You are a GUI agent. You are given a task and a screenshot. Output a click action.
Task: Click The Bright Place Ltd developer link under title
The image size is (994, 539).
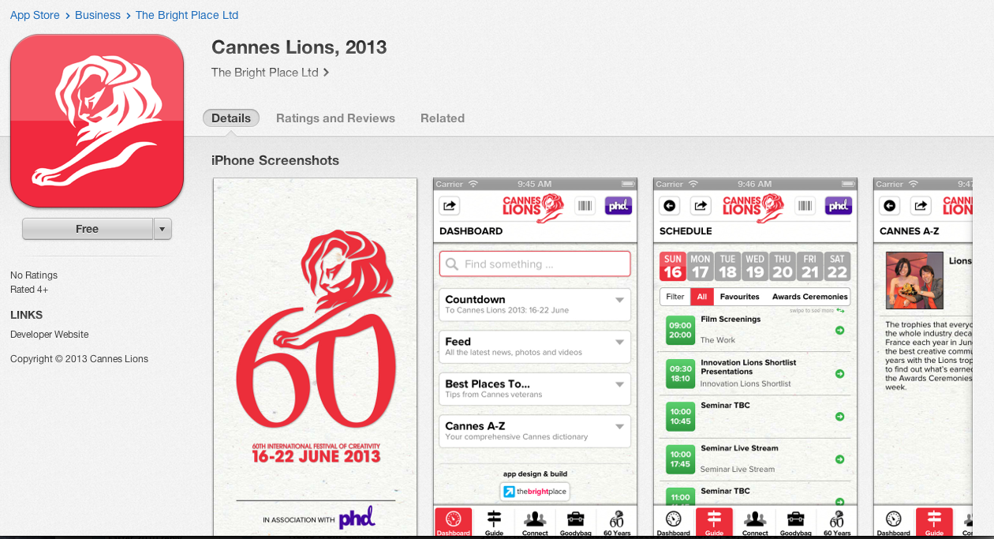pyautogui.click(x=270, y=73)
